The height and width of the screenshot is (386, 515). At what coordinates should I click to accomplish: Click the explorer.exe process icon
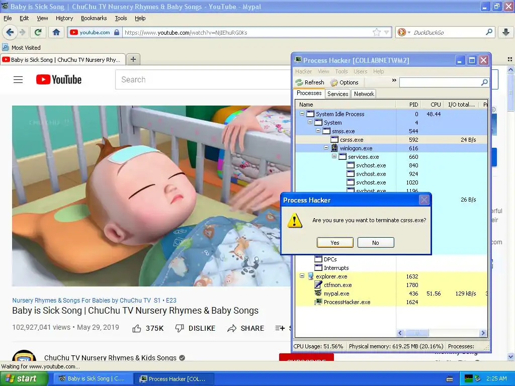point(310,276)
